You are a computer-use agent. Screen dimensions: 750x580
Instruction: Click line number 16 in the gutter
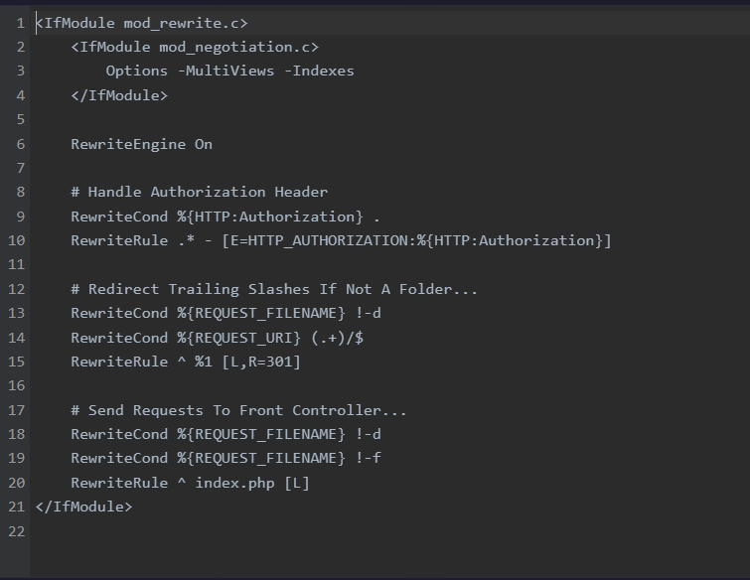tap(16, 385)
